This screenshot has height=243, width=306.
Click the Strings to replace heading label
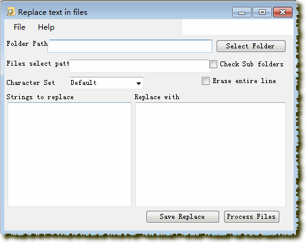(40, 97)
